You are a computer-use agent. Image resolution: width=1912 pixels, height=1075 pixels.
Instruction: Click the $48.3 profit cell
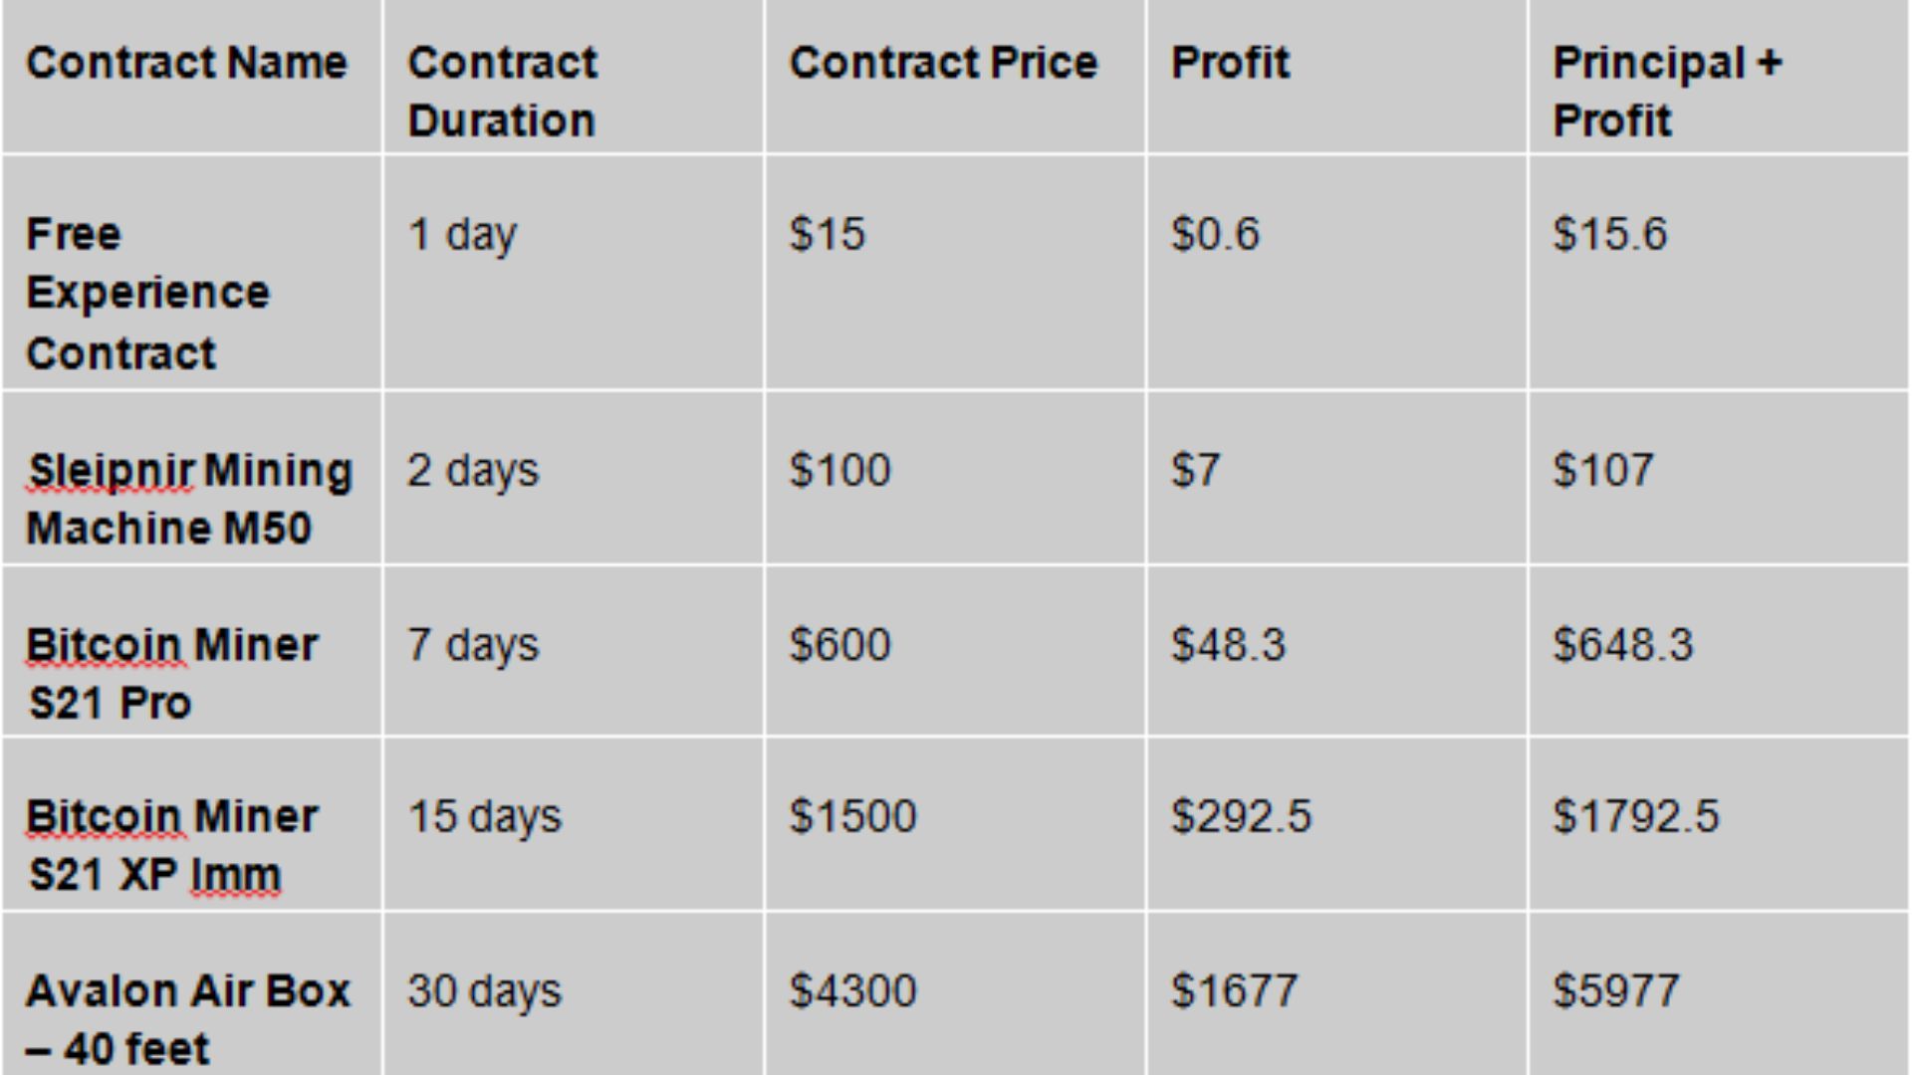coord(1228,645)
